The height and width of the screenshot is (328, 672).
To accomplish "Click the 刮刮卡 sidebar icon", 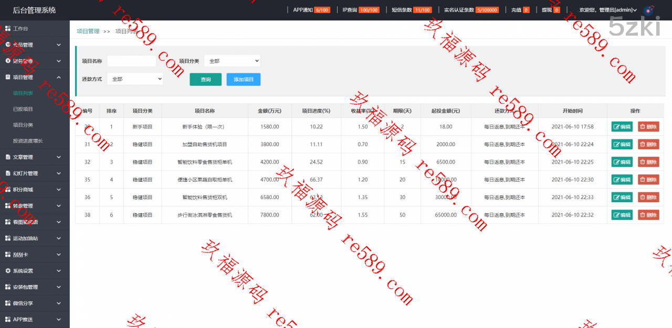I will (x=8, y=255).
